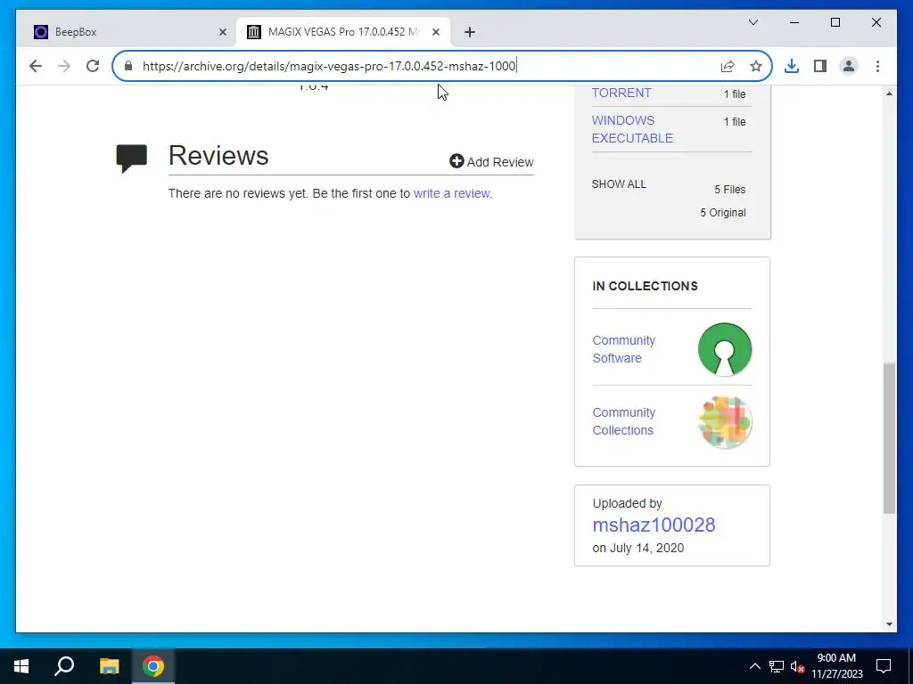
Task: Bookmark this page with the star
Action: (x=756, y=66)
